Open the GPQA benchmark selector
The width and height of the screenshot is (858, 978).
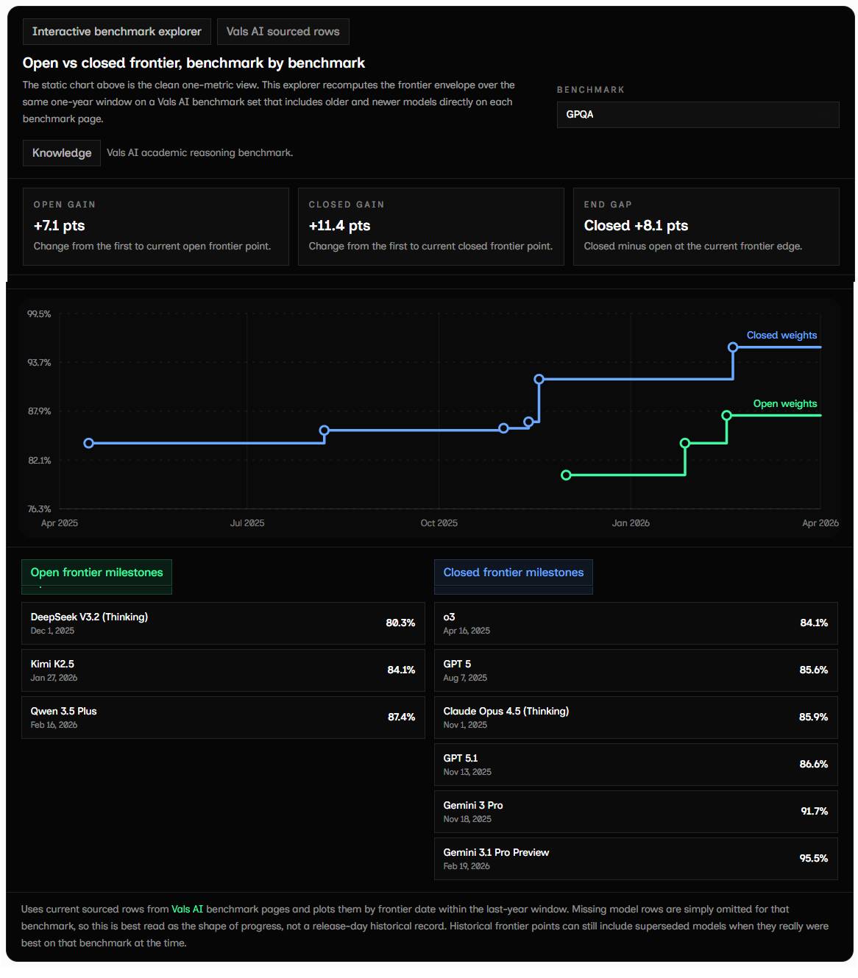(x=698, y=115)
